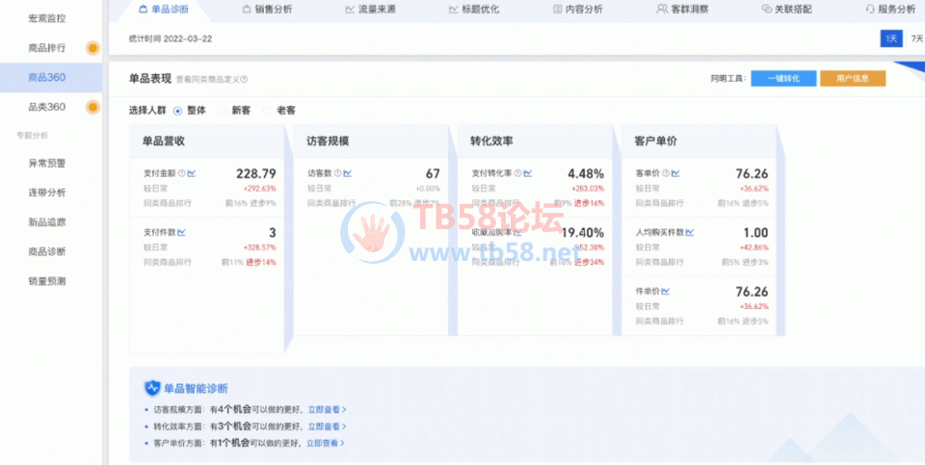
Task: Open trend chart icon for 支付金额
Action: coord(192,173)
